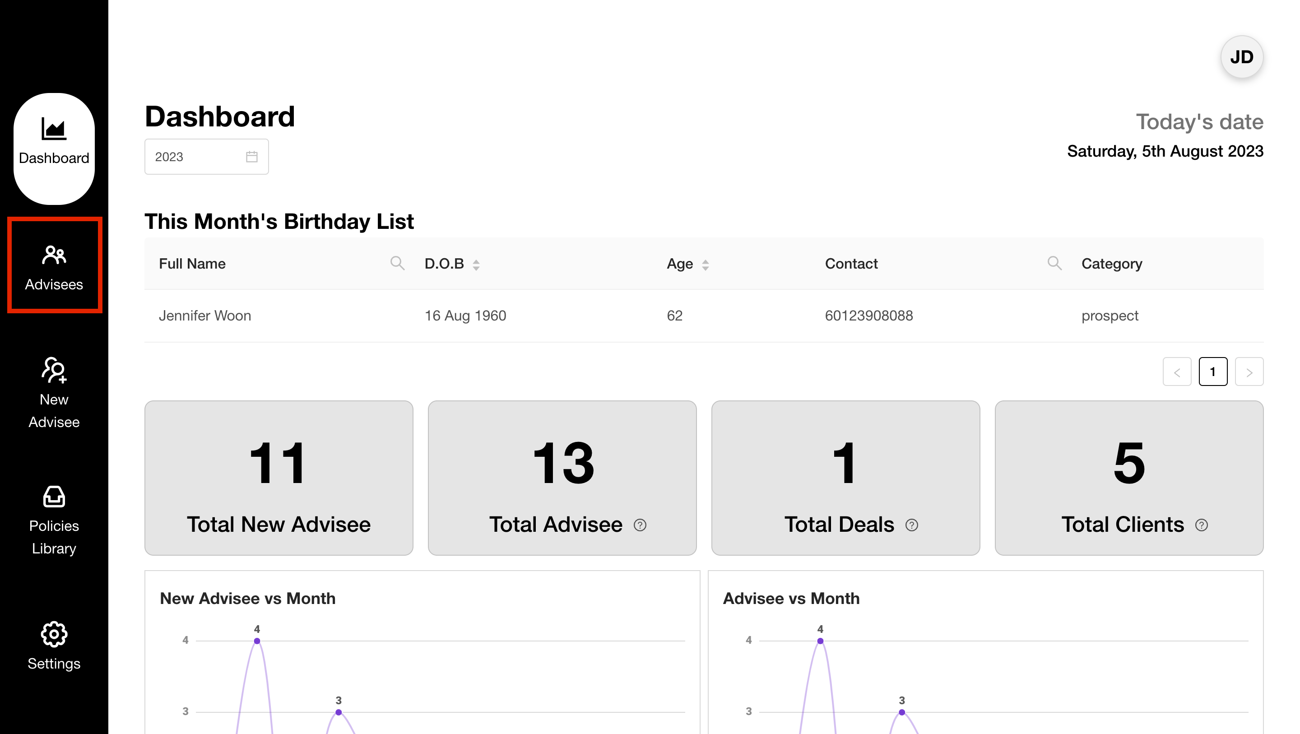The image size is (1300, 734).
Task: Click the JD user profile icon
Action: [x=1244, y=57]
